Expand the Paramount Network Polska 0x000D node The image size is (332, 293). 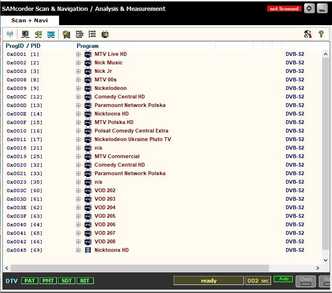(79, 105)
